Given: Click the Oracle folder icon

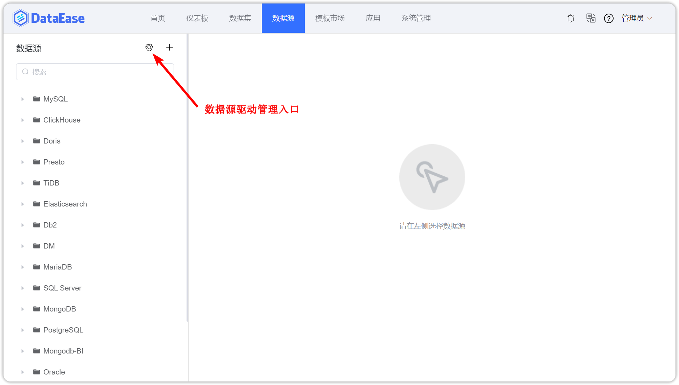Looking at the screenshot, I should (36, 372).
